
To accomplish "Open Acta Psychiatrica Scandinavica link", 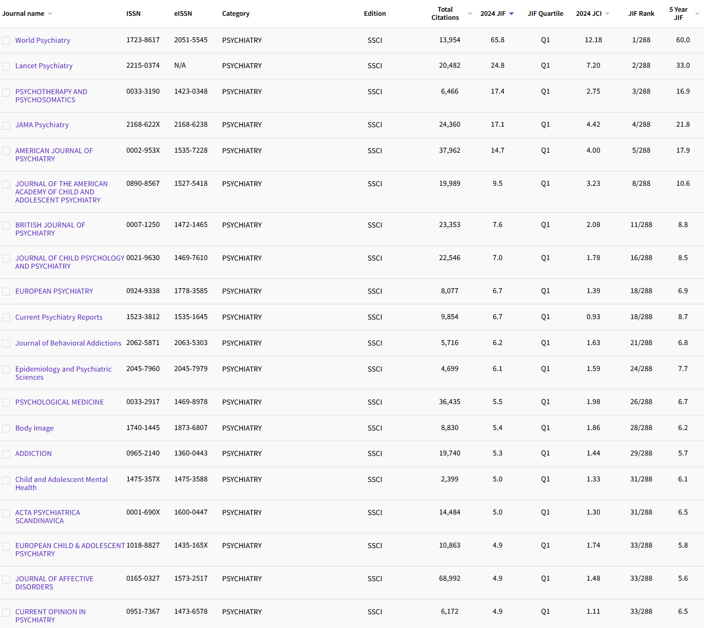I will point(48,517).
